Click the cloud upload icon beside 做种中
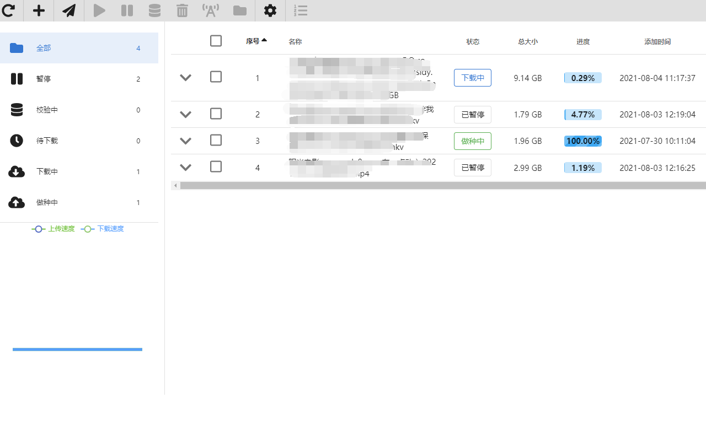The image size is (706, 441). click(17, 203)
